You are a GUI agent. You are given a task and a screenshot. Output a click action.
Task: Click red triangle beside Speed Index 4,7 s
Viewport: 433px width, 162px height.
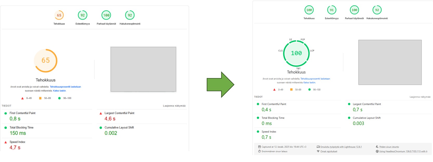6,142
